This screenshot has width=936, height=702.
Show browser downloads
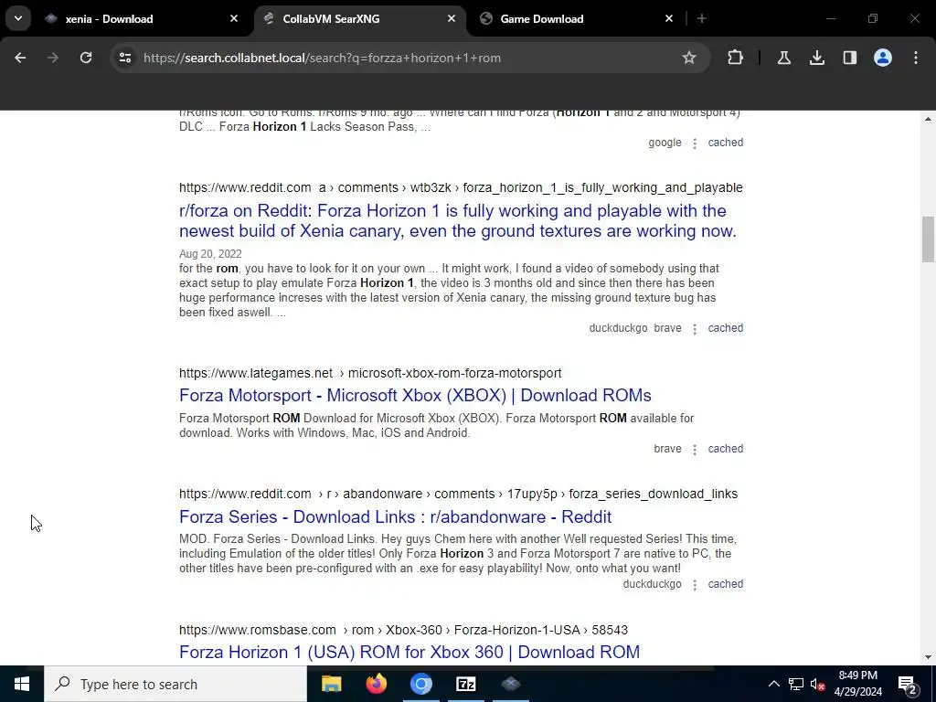(816, 58)
